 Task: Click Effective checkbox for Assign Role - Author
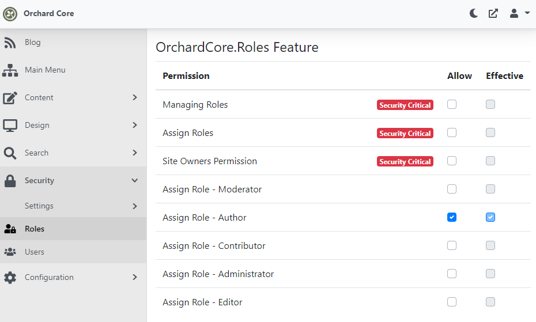coord(490,217)
